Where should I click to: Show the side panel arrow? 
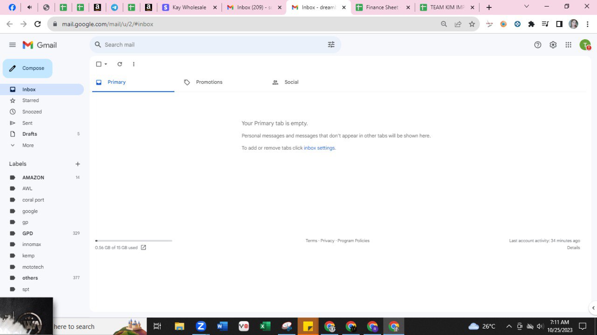coord(593,308)
